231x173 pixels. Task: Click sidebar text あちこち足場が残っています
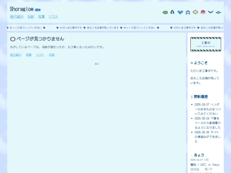point(204,81)
